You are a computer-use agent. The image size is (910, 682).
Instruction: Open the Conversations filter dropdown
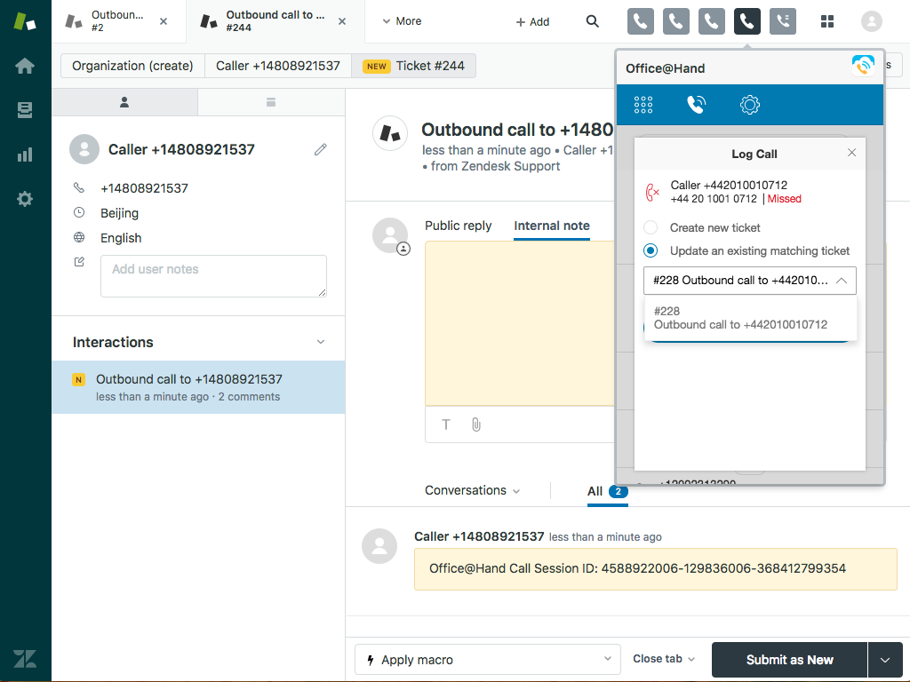472,490
